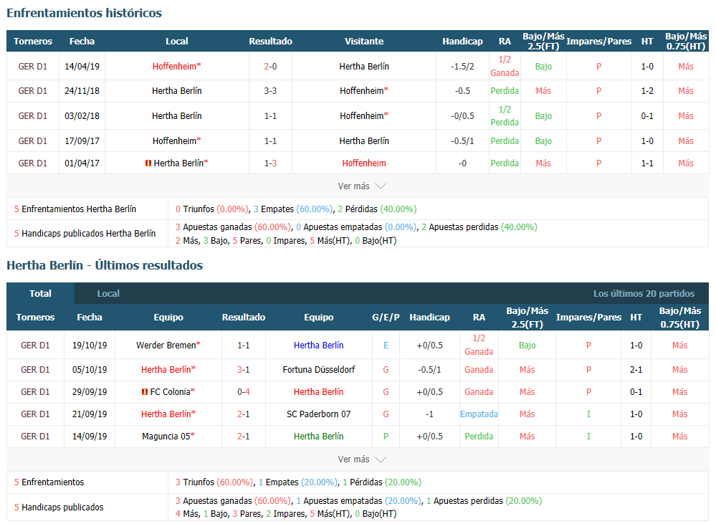The width and height of the screenshot is (716, 524).
Task: Open Werder Bremen team link
Action: point(168,346)
